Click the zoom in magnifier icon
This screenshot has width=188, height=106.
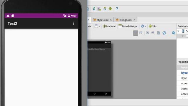[x=147, y=33]
